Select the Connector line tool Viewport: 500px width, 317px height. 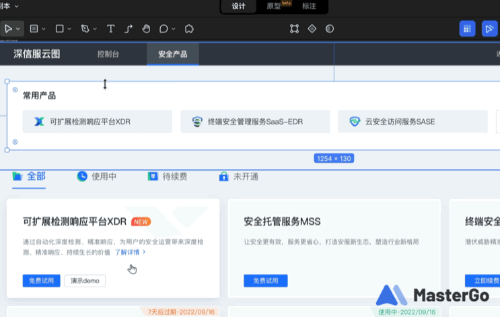(128, 29)
